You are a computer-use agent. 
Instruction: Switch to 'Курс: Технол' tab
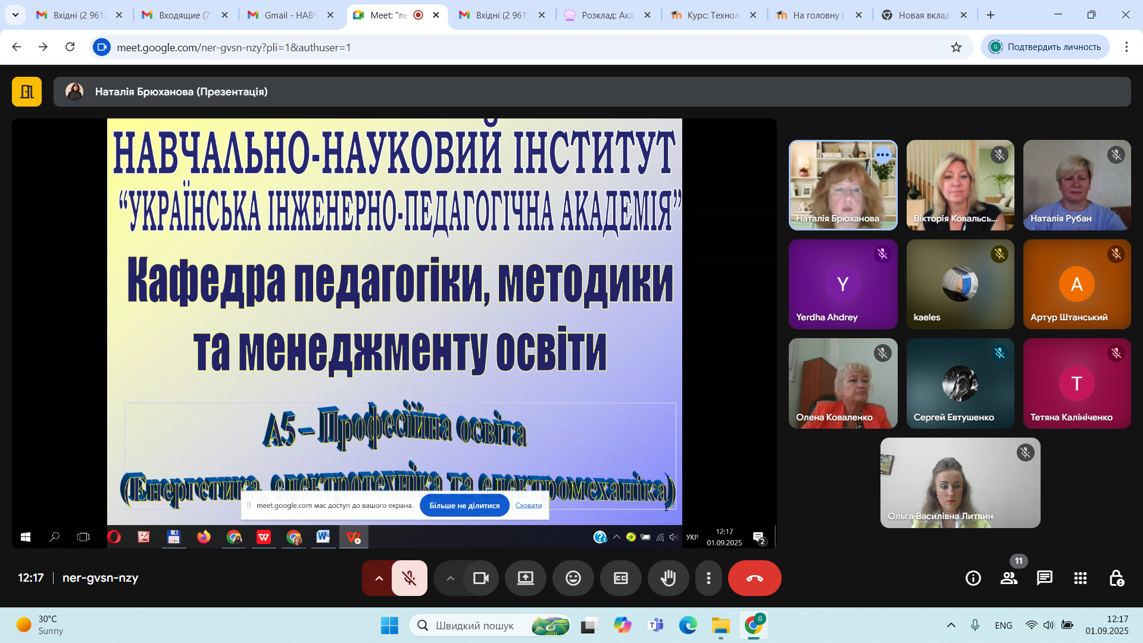click(713, 15)
